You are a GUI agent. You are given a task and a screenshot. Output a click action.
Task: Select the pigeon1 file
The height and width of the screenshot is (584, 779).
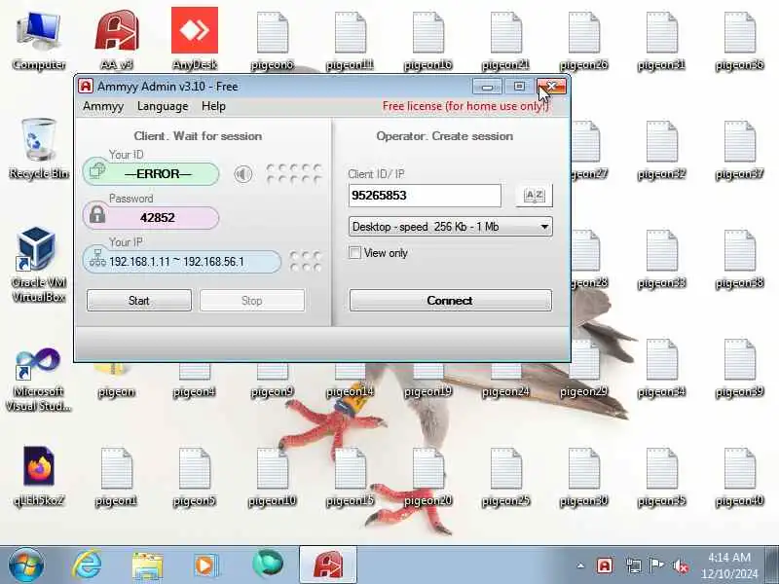pyautogui.click(x=117, y=478)
